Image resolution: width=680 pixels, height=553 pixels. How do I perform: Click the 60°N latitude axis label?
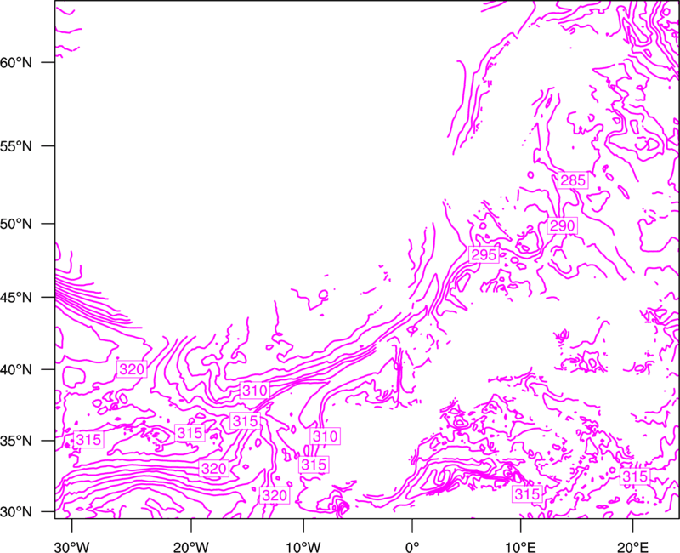point(16,62)
